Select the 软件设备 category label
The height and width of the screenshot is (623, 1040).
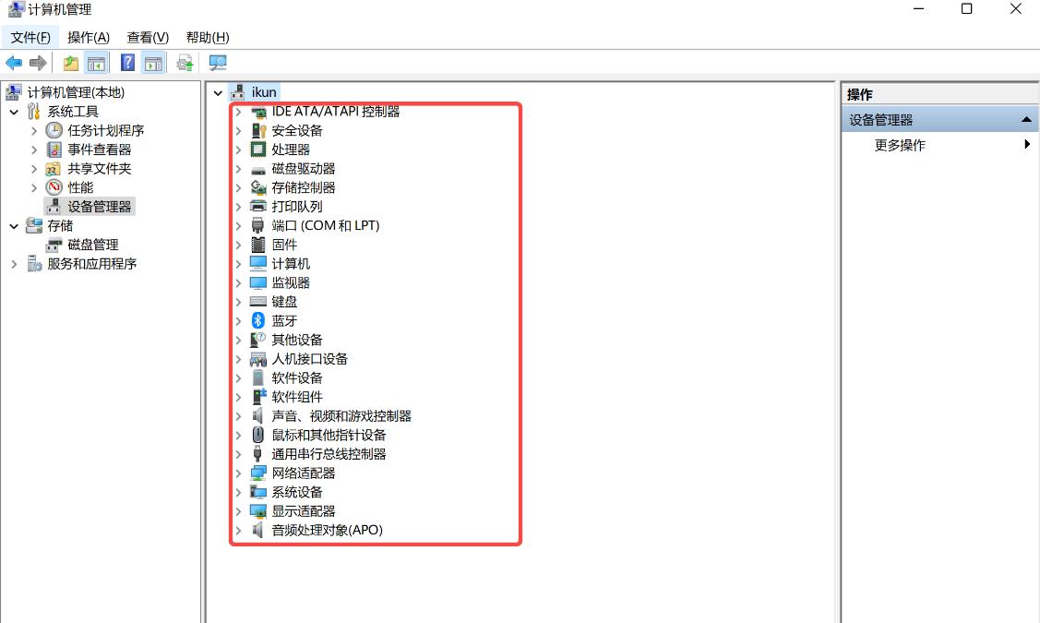297,377
